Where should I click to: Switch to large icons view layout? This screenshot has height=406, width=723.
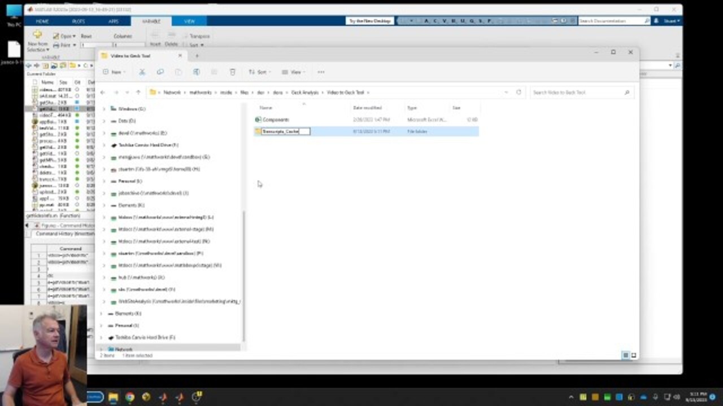pos(634,355)
